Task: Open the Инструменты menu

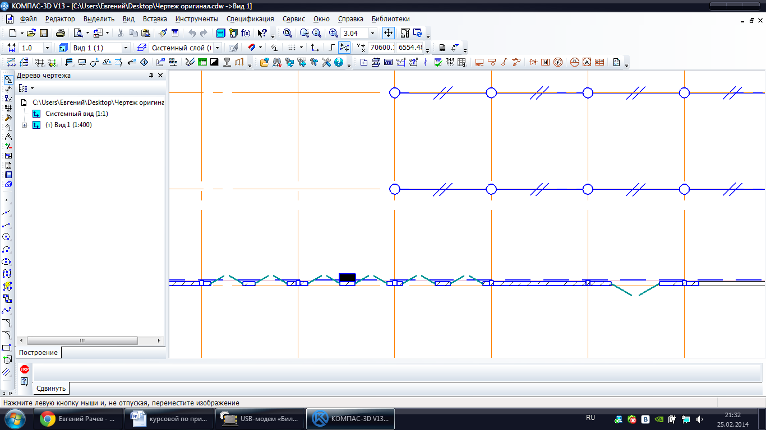Action: click(196, 19)
